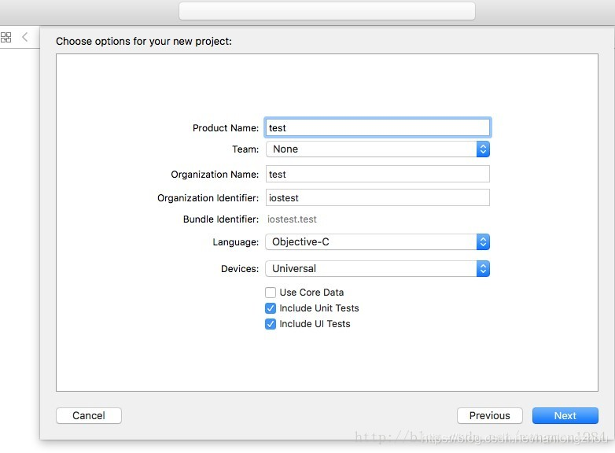Click the 'Product Name:' label
This screenshot has width=615, height=453.
pyautogui.click(x=226, y=128)
